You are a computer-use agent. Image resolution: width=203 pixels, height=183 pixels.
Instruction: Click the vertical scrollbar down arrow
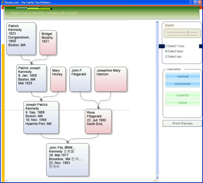point(157,177)
